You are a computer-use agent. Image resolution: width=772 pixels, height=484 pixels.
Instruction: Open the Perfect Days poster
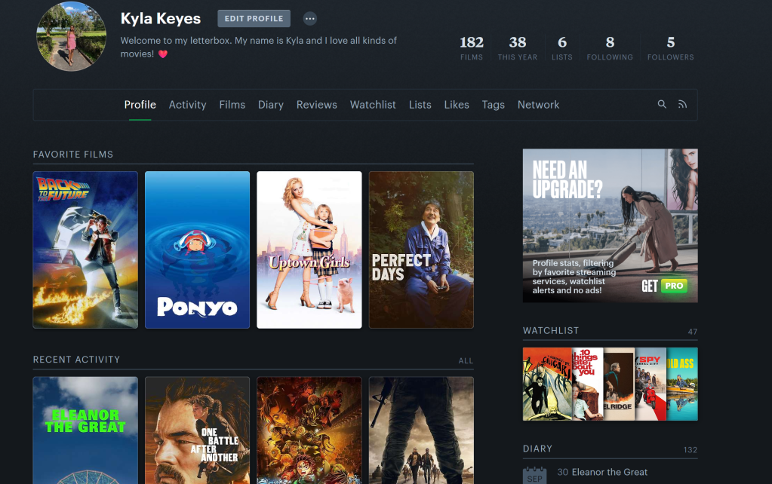(x=421, y=250)
